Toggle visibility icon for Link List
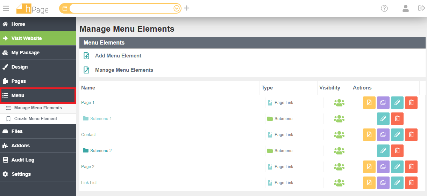427x196 pixels. 339,183
